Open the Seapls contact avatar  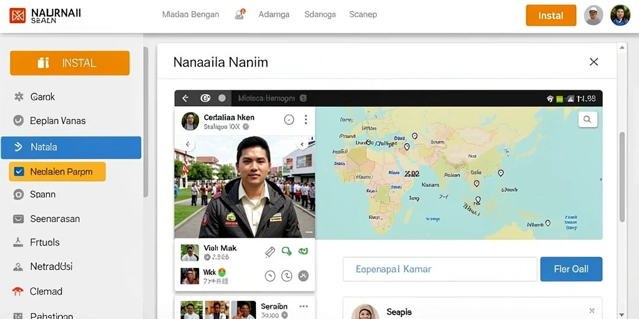(x=365, y=312)
